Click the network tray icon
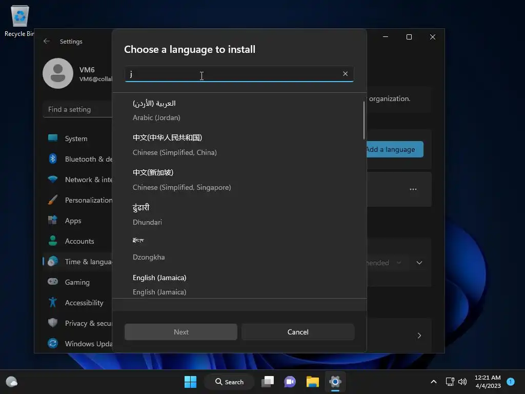Image resolution: width=525 pixels, height=394 pixels. point(450,382)
